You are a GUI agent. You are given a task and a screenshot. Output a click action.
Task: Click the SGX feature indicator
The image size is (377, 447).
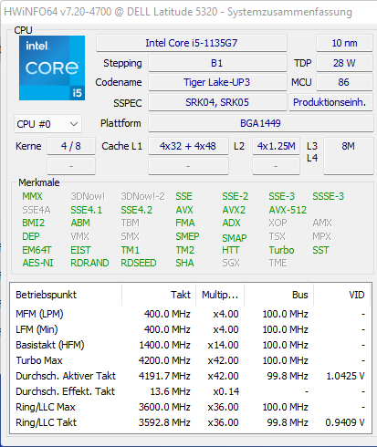click(x=231, y=263)
